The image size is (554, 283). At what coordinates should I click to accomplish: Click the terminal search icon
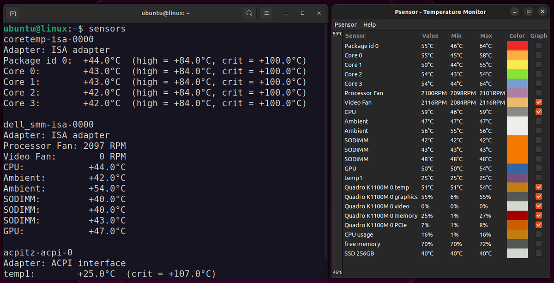click(249, 13)
